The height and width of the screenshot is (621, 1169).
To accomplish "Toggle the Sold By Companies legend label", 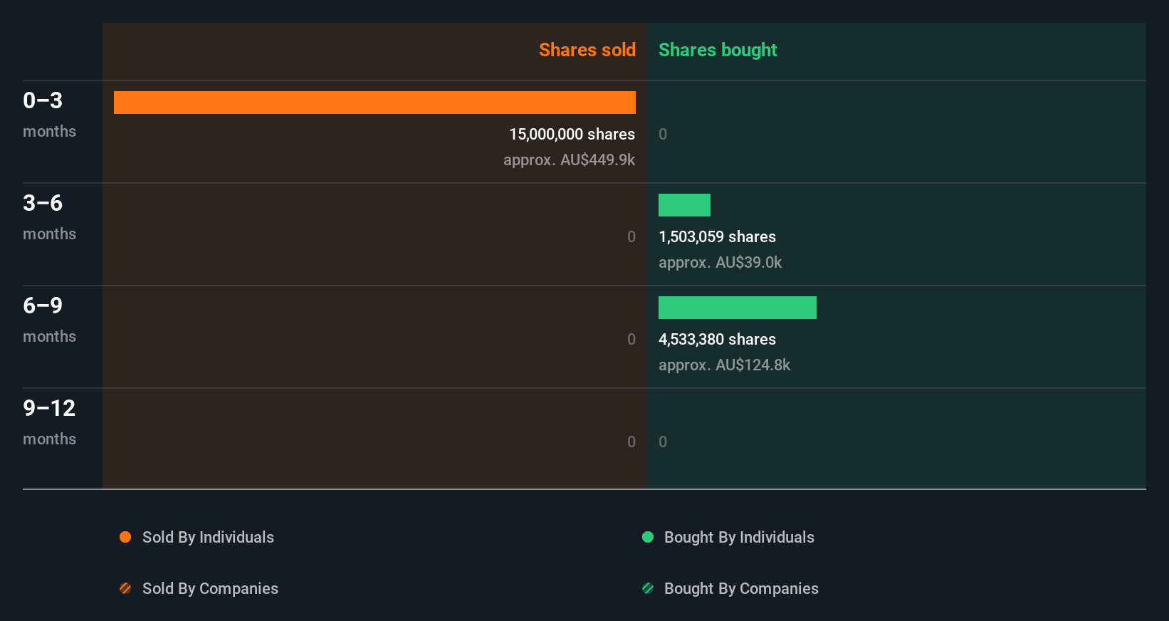I will pyautogui.click(x=210, y=588).
